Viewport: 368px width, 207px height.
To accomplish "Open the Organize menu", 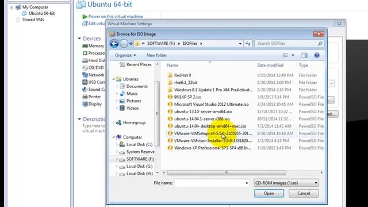I will (125, 55).
